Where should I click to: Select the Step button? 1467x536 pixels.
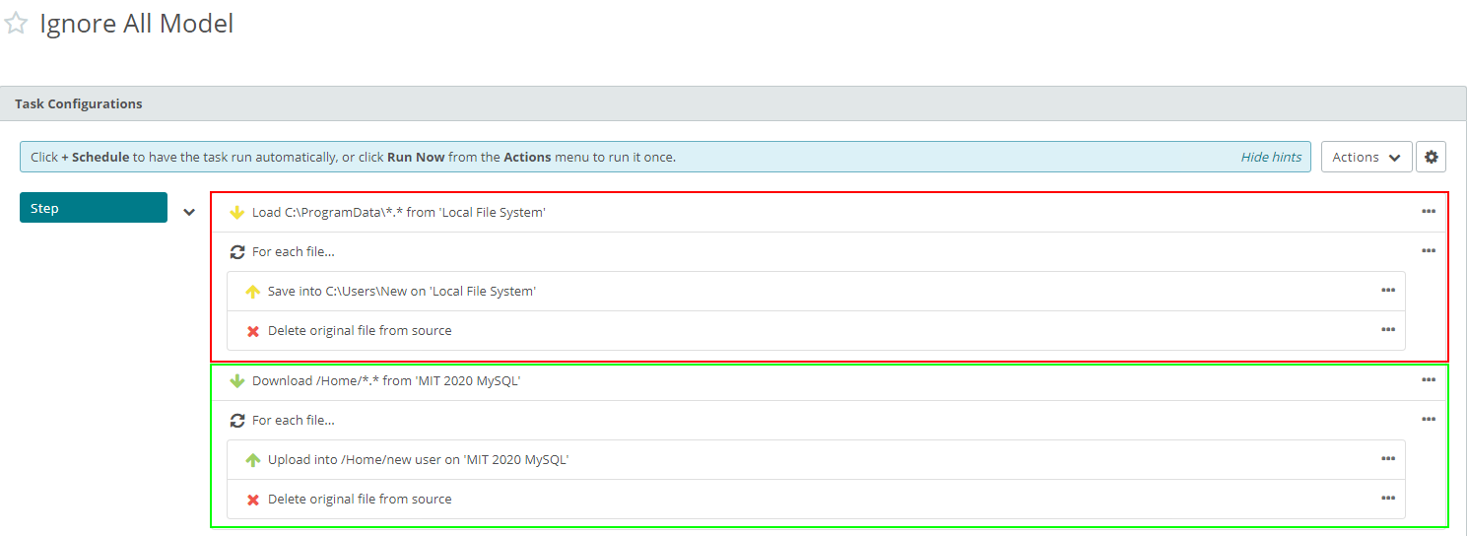[x=94, y=208]
